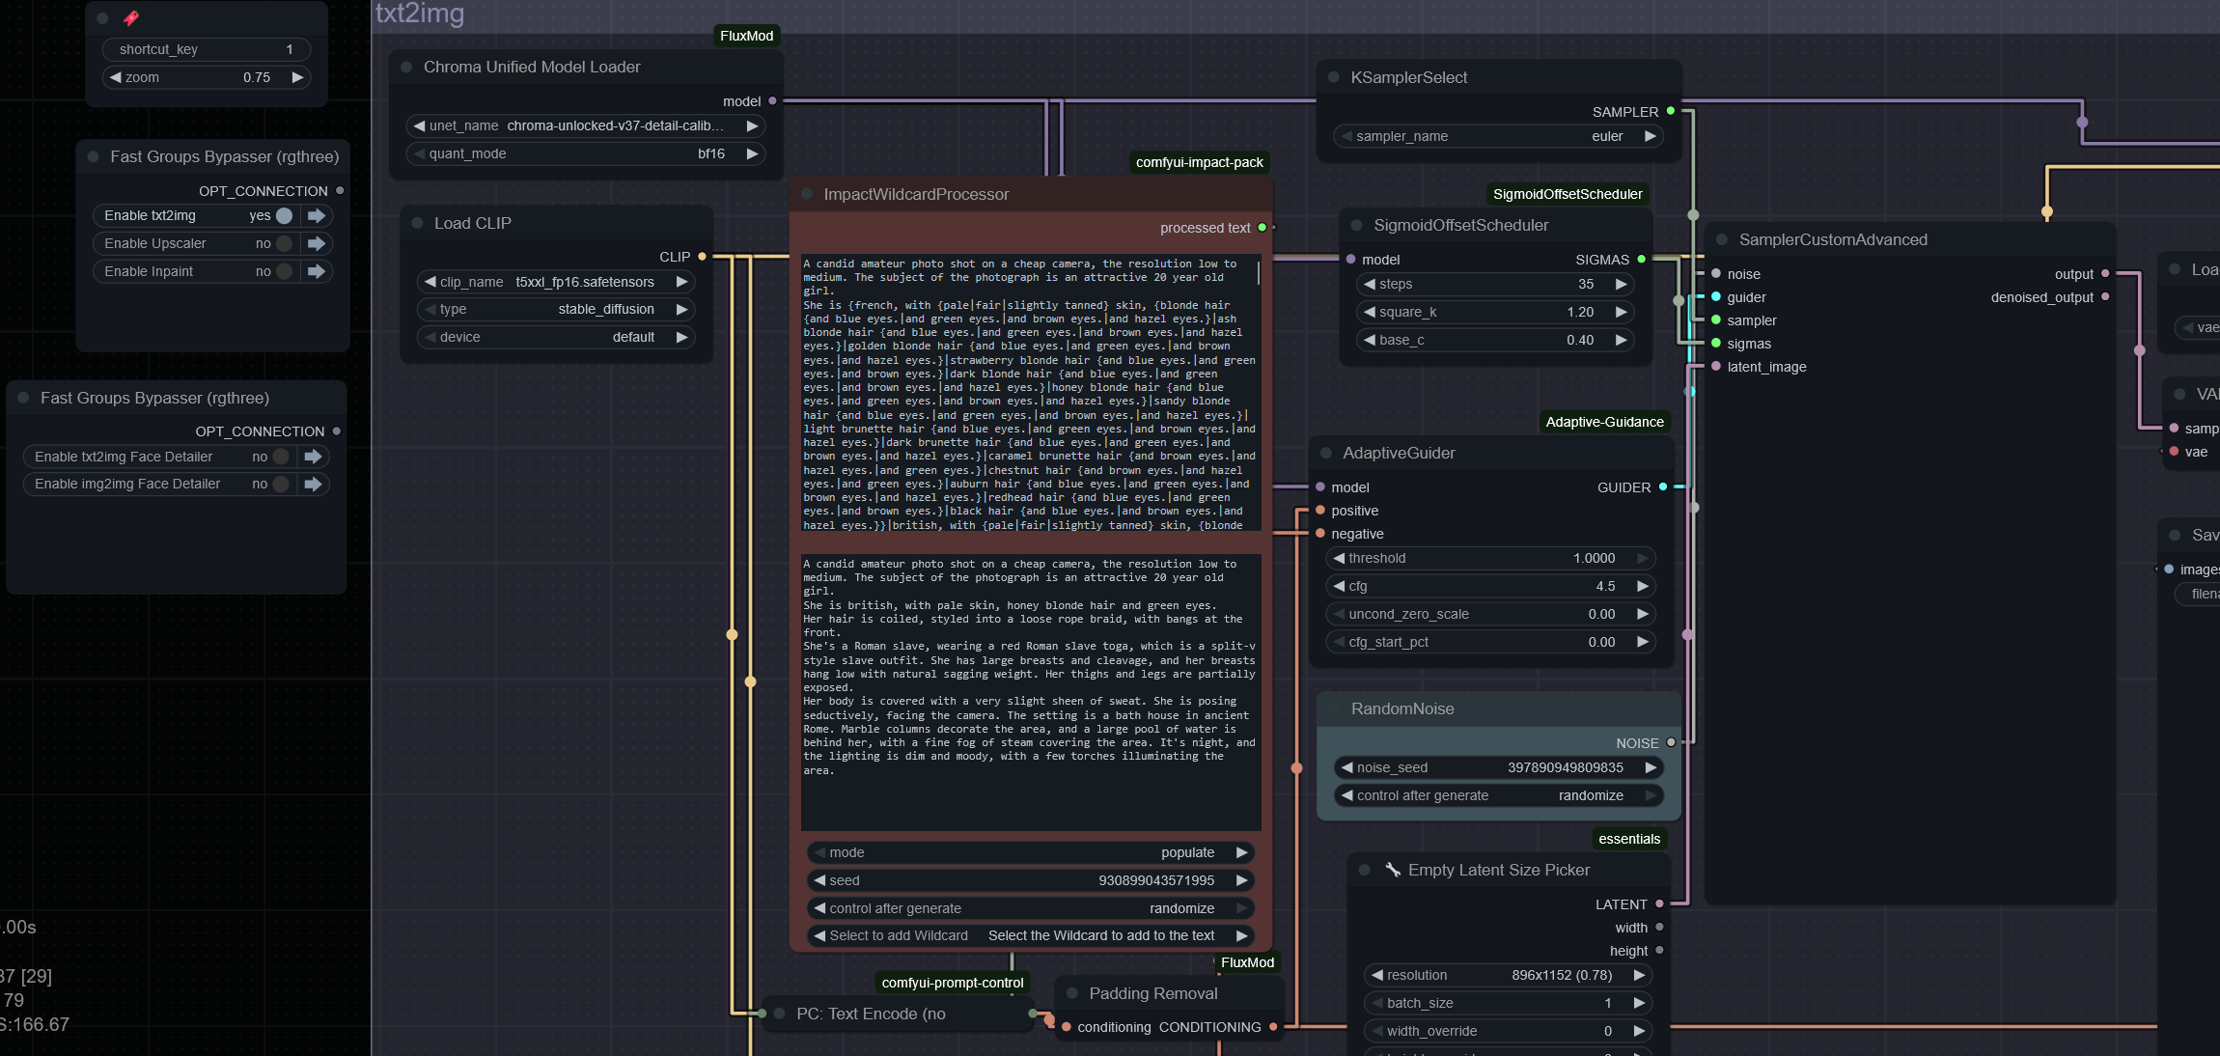This screenshot has height=1056, width=2220.
Task: Click the NOISE output connector on RandomNoise
Action: (1671, 742)
